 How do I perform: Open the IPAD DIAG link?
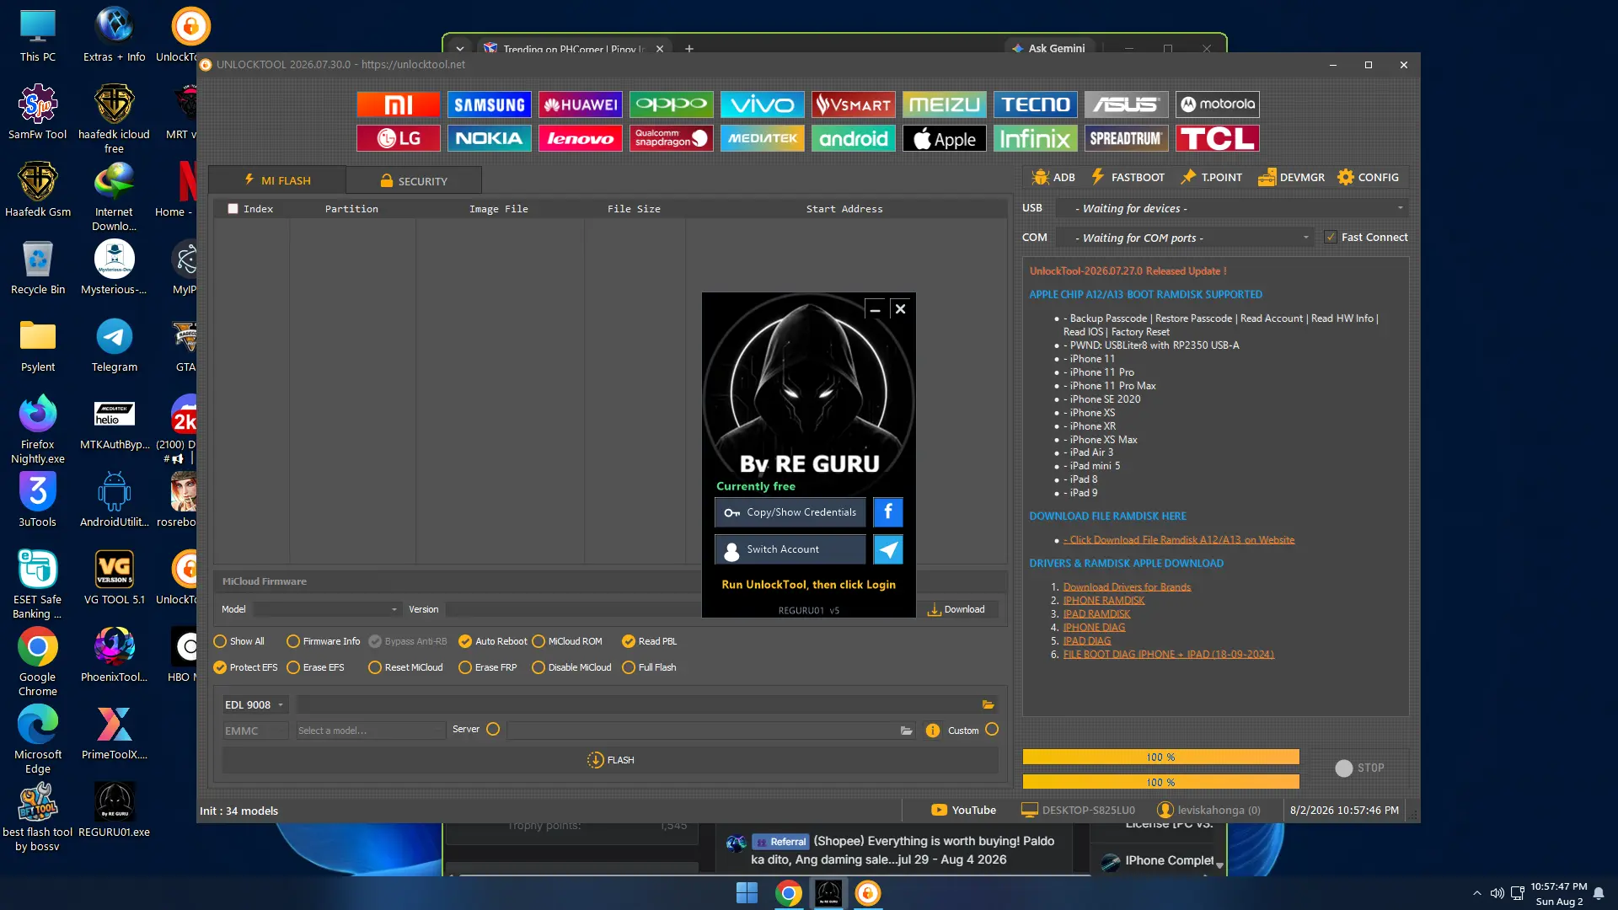1087,641
